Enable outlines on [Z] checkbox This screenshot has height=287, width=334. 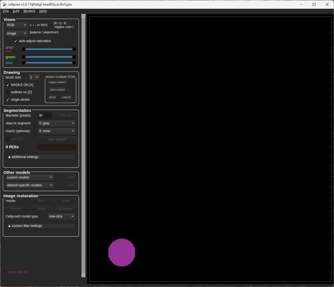(8, 92)
